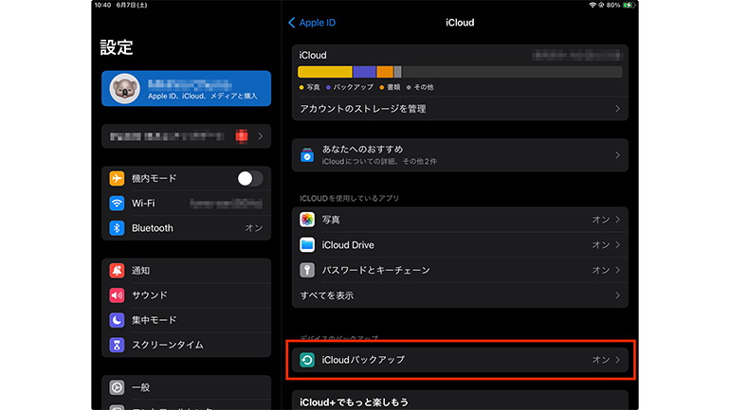Open あなたへのおすすめ row chevron
The image size is (730, 410).
pos(618,155)
